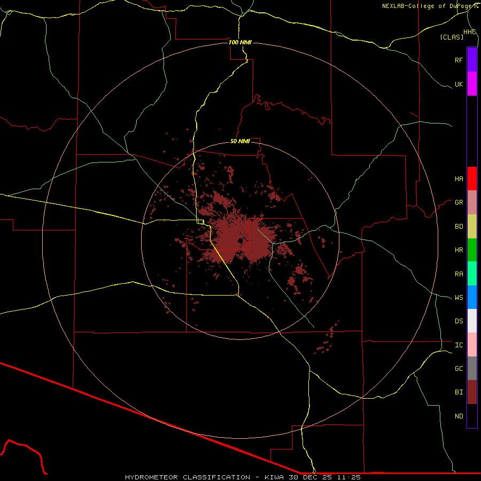Click the ND black legend swatch
The height and width of the screenshot is (481, 481).
point(472,416)
